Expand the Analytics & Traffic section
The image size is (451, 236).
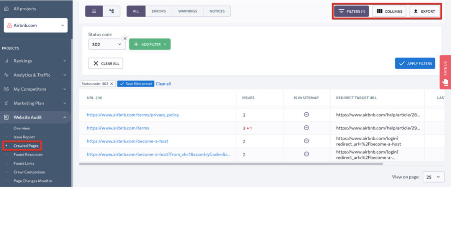point(65,75)
